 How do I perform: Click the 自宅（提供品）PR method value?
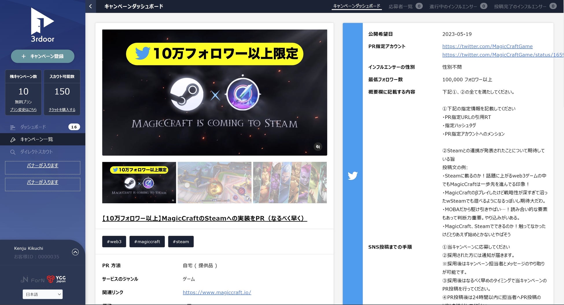(x=200, y=265)
